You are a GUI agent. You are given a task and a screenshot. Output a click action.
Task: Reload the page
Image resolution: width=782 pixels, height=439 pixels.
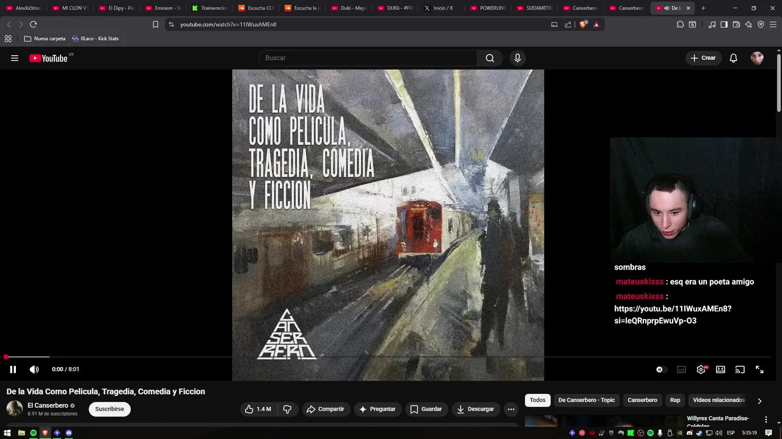tap(33, 24)
